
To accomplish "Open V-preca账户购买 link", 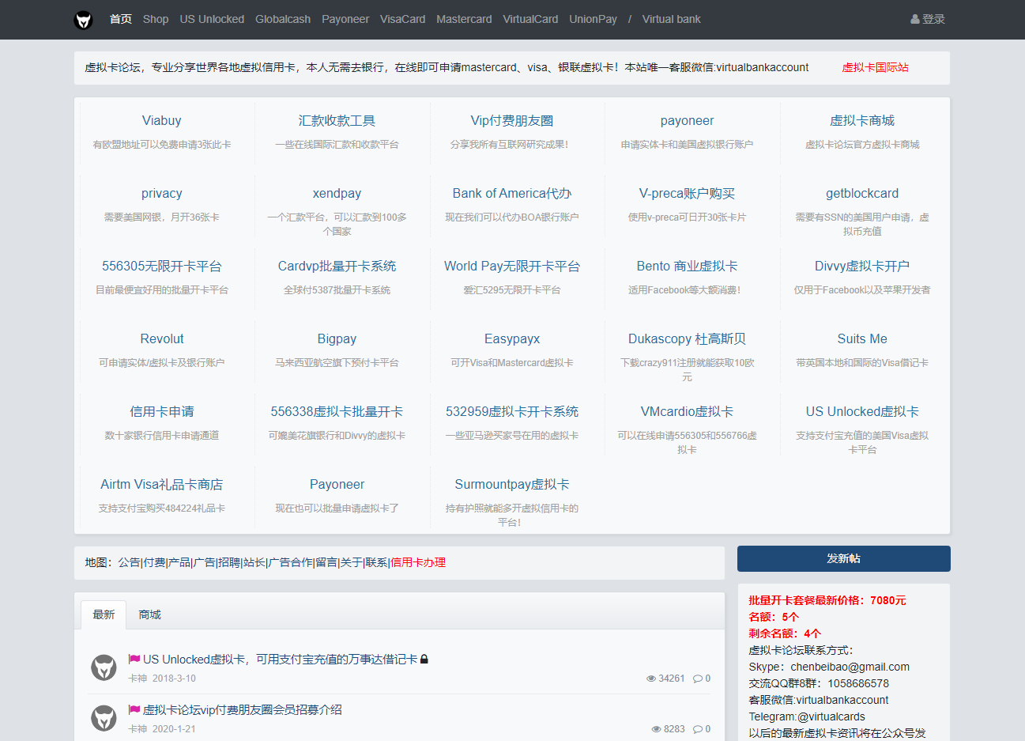I will coord(687,193).
